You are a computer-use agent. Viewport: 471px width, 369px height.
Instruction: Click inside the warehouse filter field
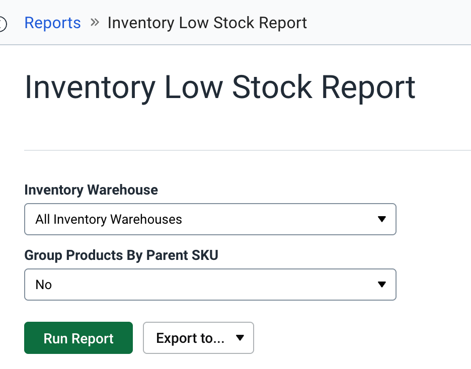[151, 219]
